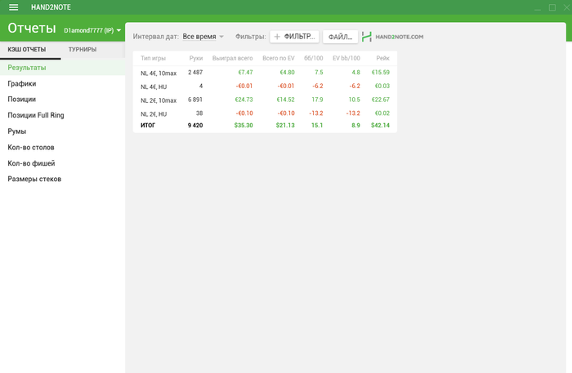Click the winnings value €7.47
The height and width of the screenshot is (373, 572).
point(245,73)
